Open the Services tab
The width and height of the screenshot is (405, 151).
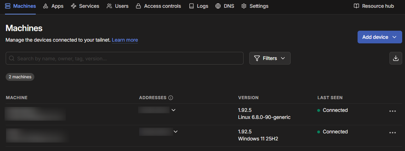point(85,6)
